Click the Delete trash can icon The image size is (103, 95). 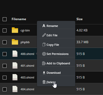[44, 82]
